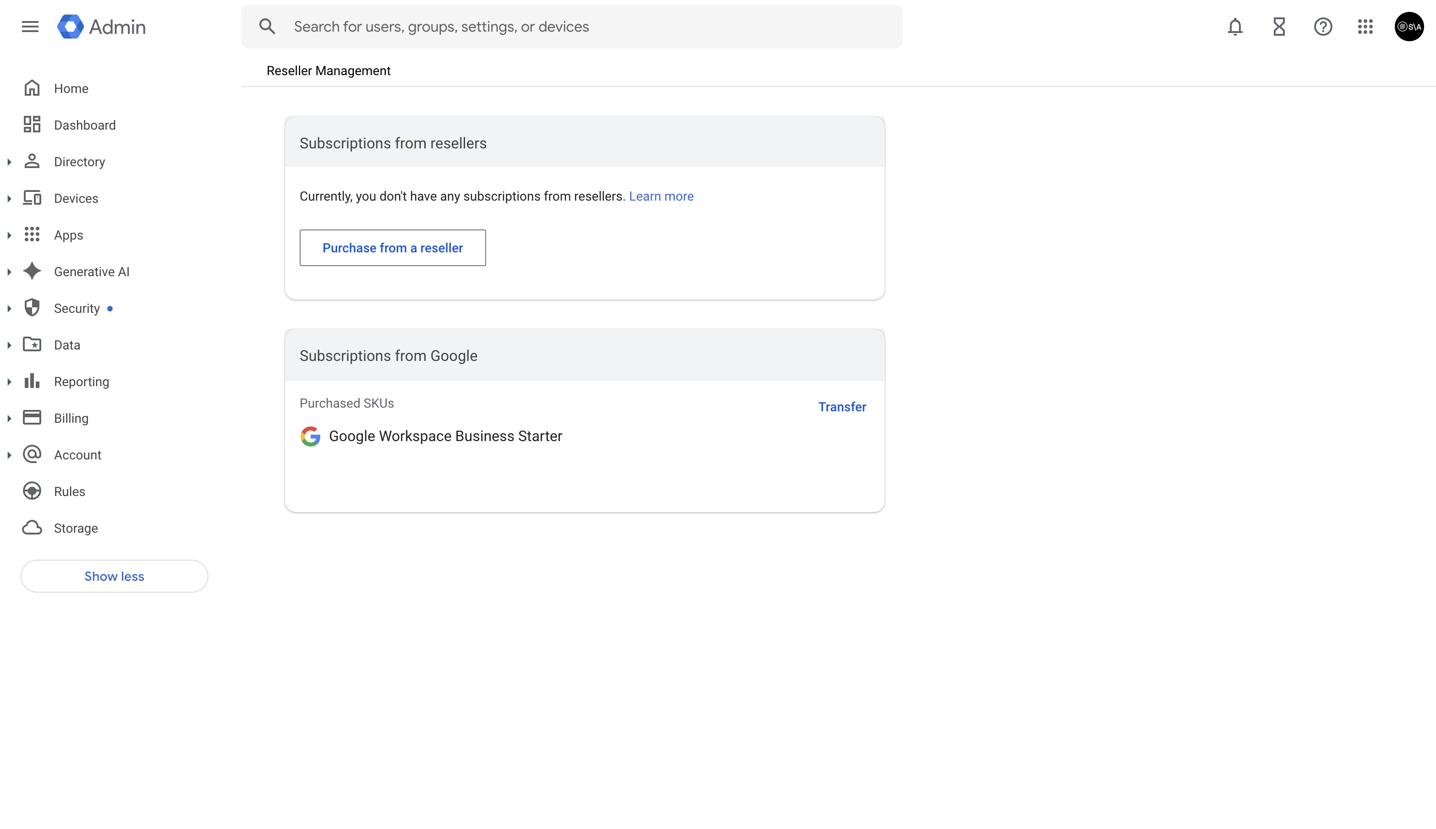Select the Dashboard sidebar icon
1436x829 pixels.
32,124
